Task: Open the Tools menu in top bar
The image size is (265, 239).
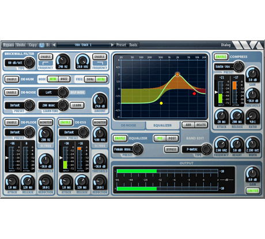Action: pos(133,45)
